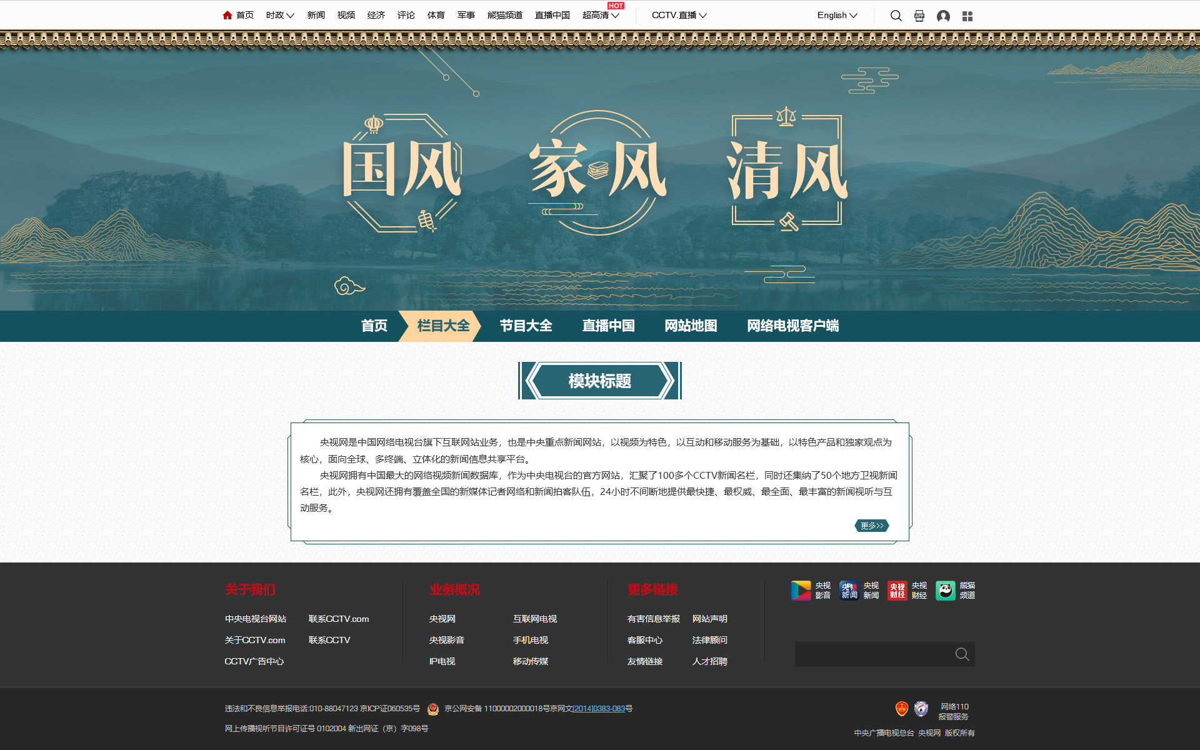1200x750 pixels.
Task: Open the 人才招聘 footer link
Action: pyautogui.click(x=710, y=661)
